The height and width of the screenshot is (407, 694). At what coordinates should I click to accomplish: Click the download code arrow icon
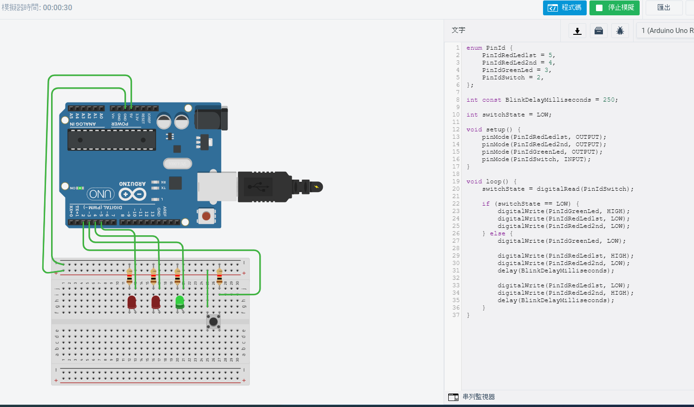coord(577,31)
